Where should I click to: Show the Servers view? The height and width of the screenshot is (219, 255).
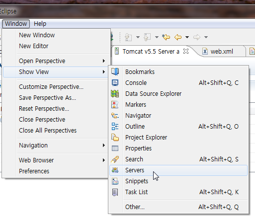pyautogui.click(x=178, y=170)
